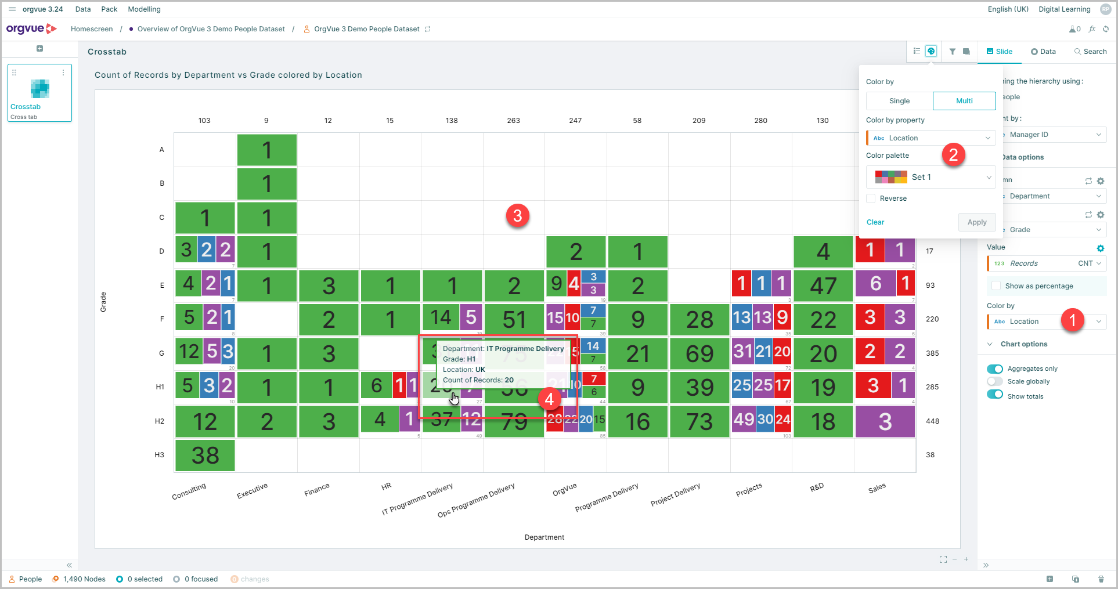Click the Set 1 palette color preview
This screenshot has height=589, width=1118.
[891, 177]
